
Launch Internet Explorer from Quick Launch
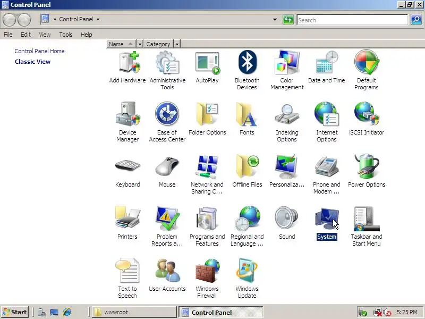tap(67, 312)
